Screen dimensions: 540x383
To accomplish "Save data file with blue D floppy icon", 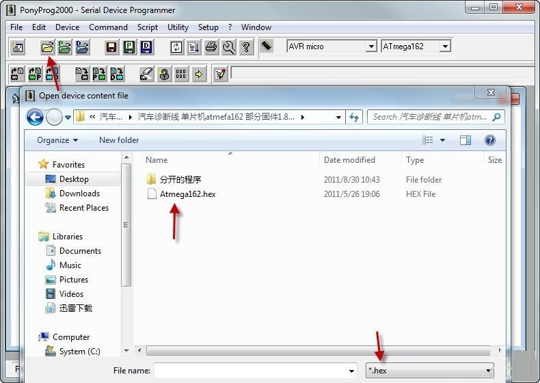I will pyautogui.click(x=146, y=47).
